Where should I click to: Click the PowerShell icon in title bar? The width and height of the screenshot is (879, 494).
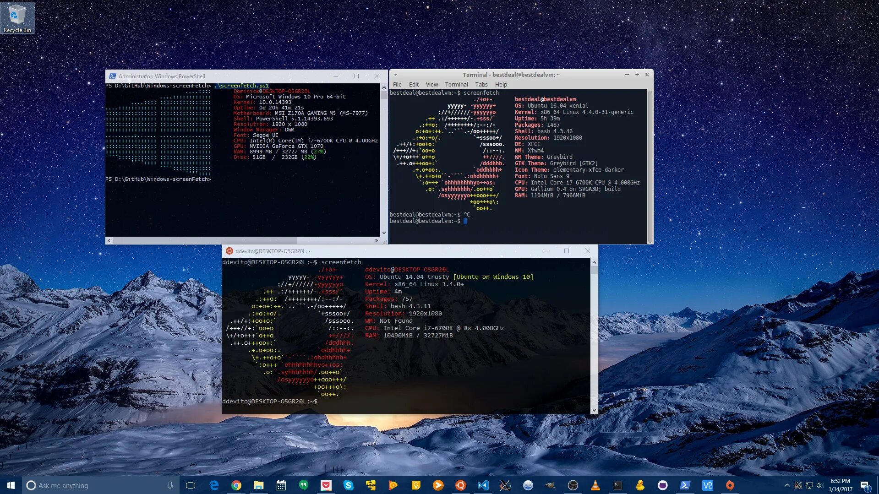tap(112, 76)
